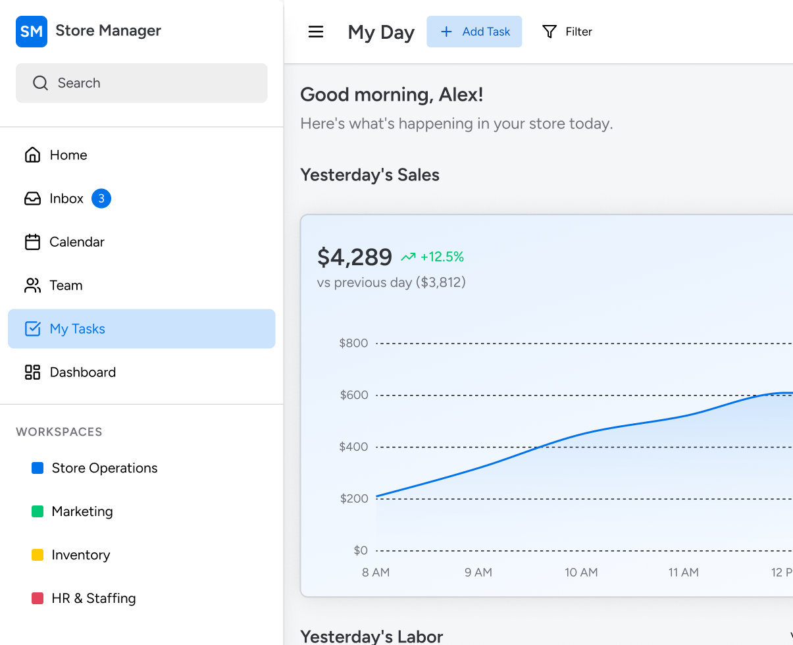Image resolution: width=793 pixels, height=645 pixels.
Task: Click the Dashboard grid icon
Action: (32, 372)
